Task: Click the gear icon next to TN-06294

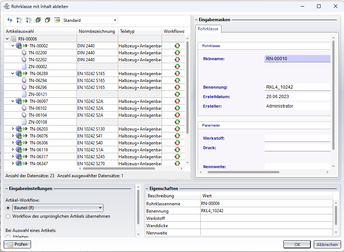Action: coord(24,81)
